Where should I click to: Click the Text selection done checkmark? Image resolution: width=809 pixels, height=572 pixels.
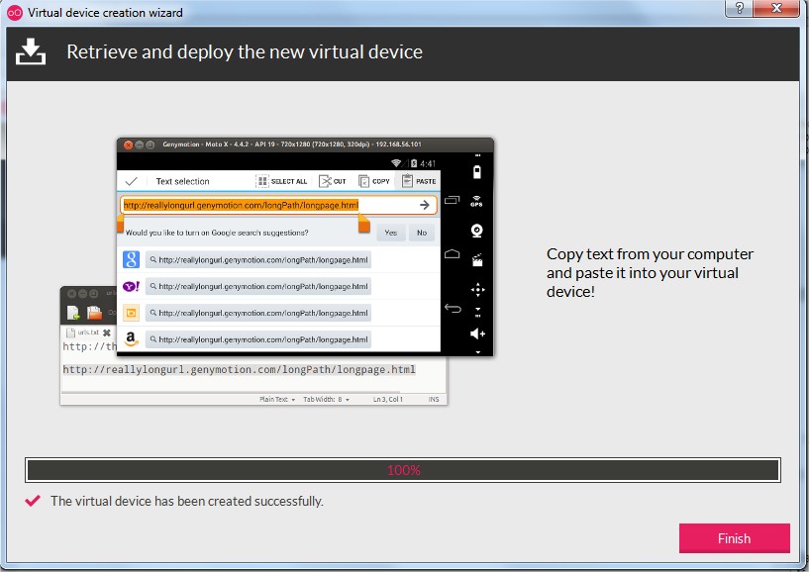[132, 181]
